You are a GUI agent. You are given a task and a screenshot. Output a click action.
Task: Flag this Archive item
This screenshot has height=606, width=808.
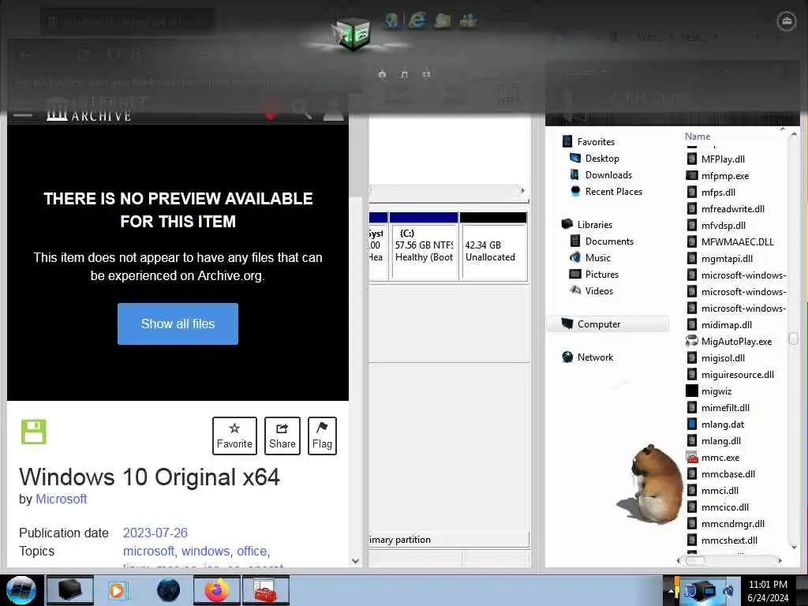pos(322,436)
